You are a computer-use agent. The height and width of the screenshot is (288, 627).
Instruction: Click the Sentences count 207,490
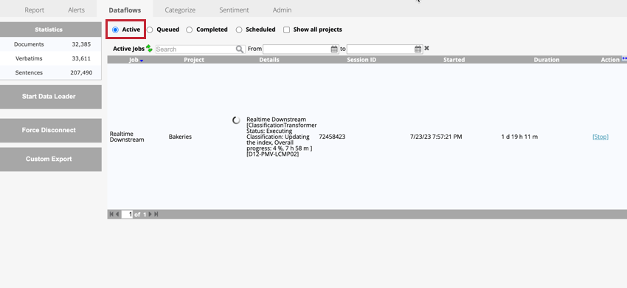pos(81,73)
